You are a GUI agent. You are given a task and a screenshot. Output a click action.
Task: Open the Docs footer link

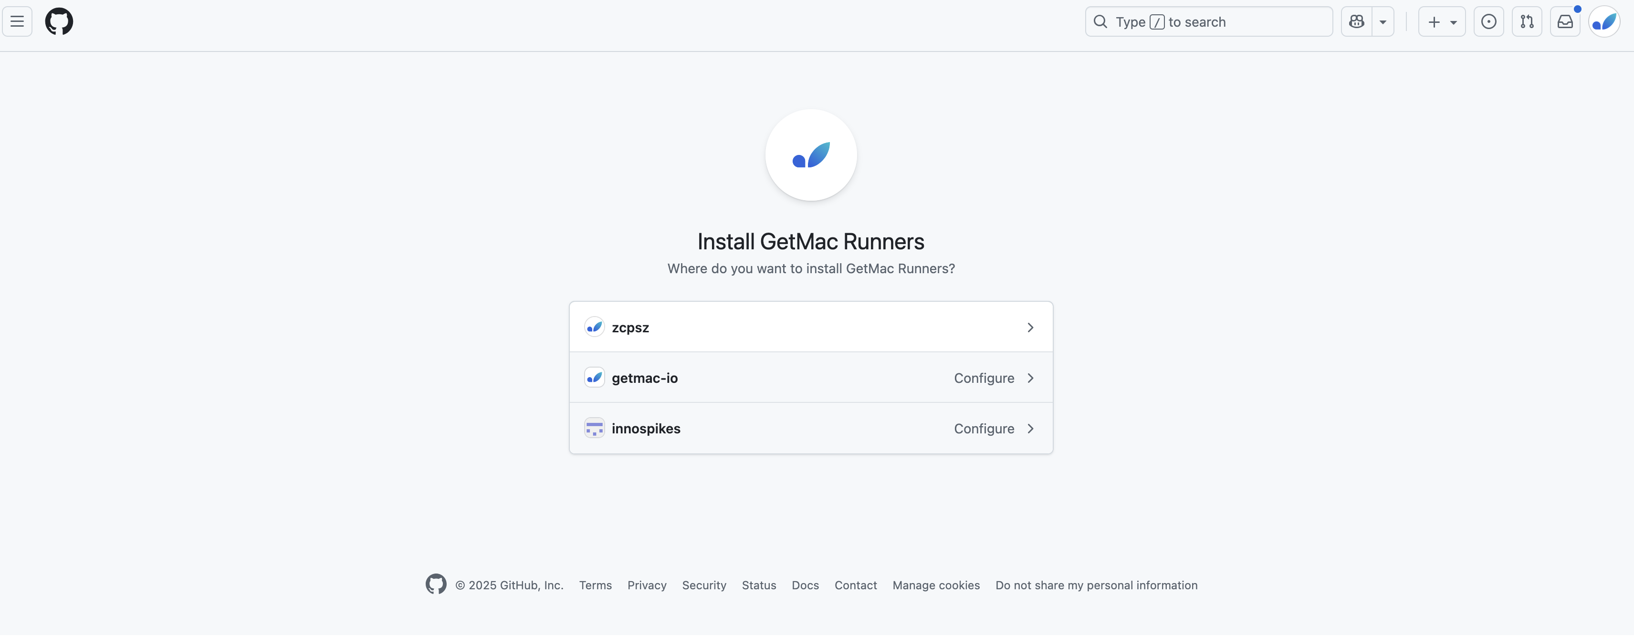pyautogui.click(x=805, y=585)
